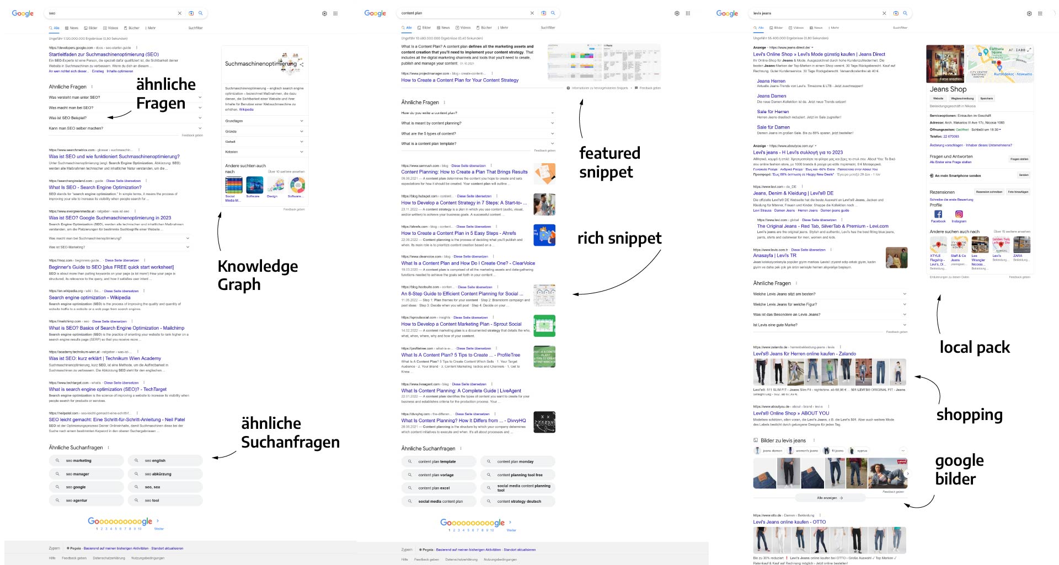1059x565 pixels.
Task: Click 'Rezension schreiben' button
Action: [989, 192]
